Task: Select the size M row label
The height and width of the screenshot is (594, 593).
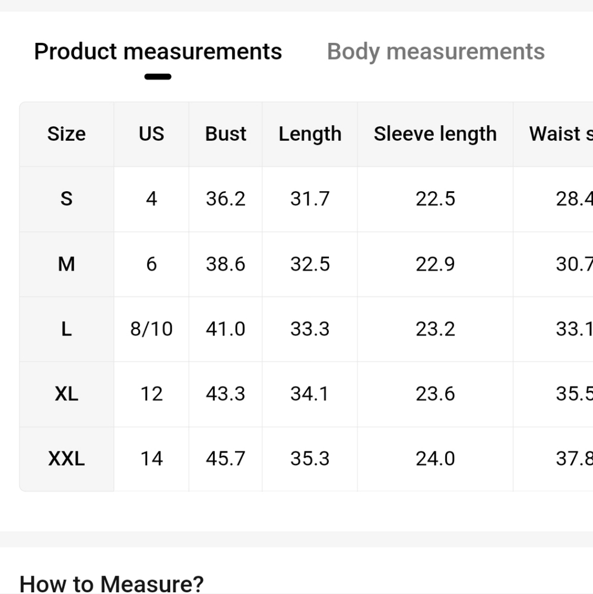Action: tap(66, 264)
